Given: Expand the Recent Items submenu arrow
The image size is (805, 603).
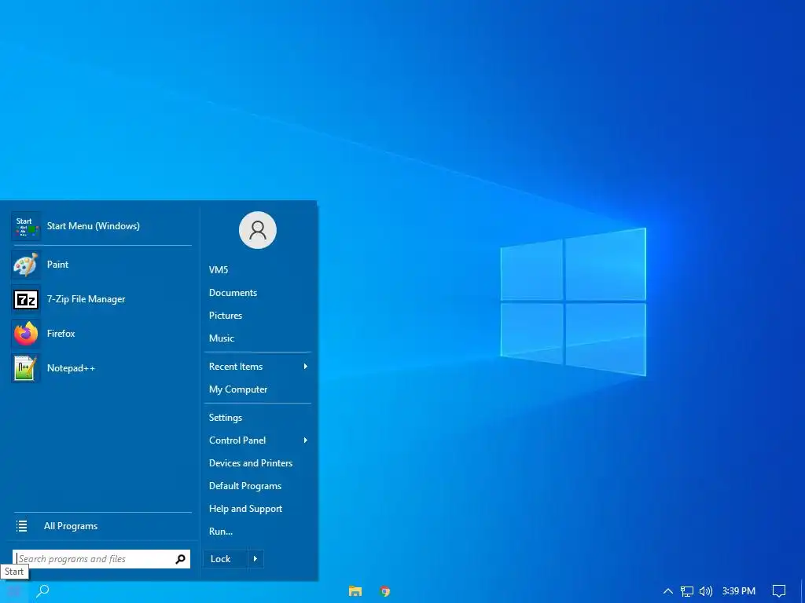Looking at the screenshot, I should click(306, 367).
